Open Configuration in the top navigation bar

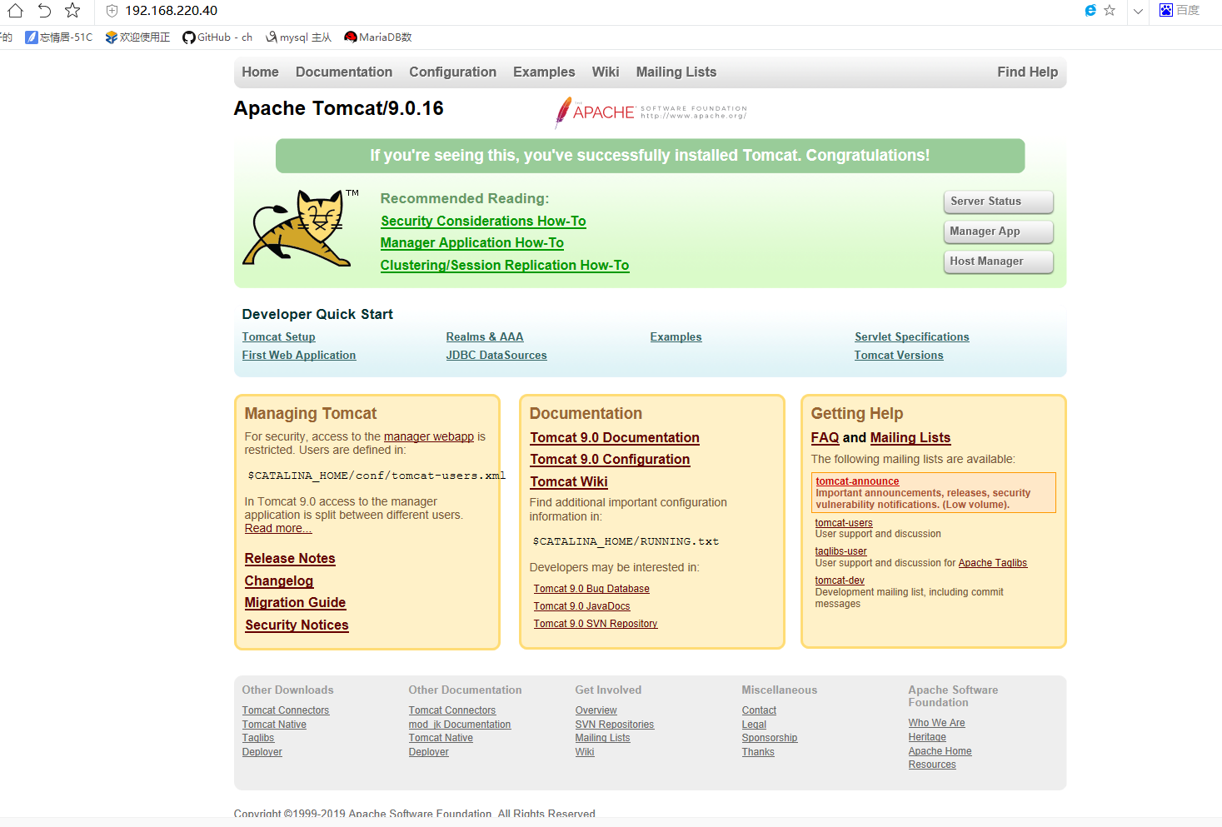(x=452, y=72)
